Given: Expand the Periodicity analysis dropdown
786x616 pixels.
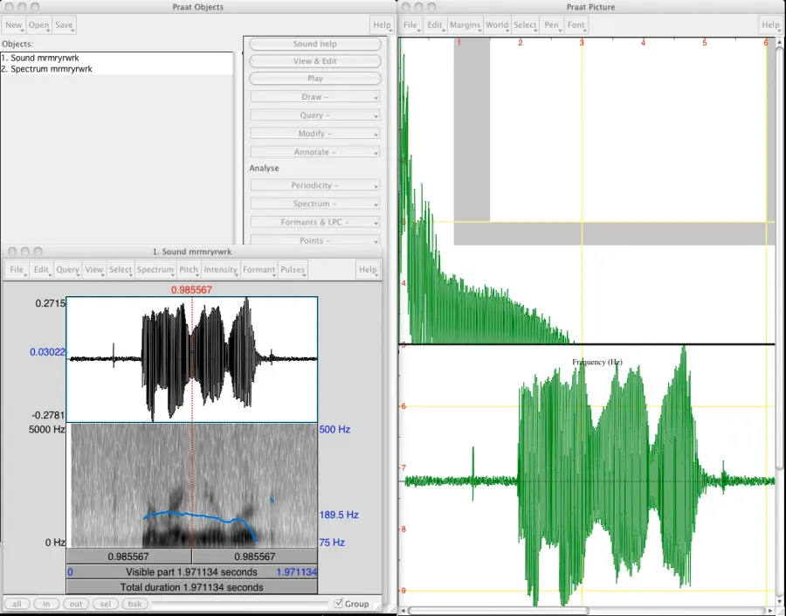Looking at the screenshot, I should click(x=314, y=185).
